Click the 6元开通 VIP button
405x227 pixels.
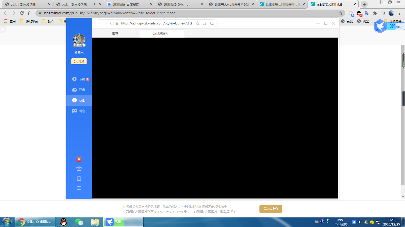pyautogui.click(x=79, y=61)
